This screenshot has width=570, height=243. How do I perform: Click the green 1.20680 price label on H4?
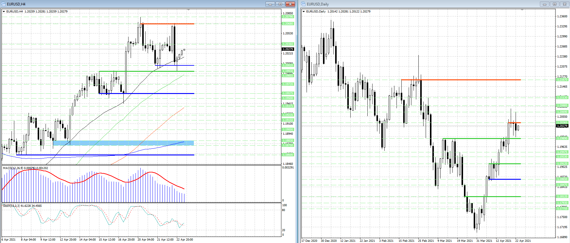pyautogui.click(x=288, y=23)
